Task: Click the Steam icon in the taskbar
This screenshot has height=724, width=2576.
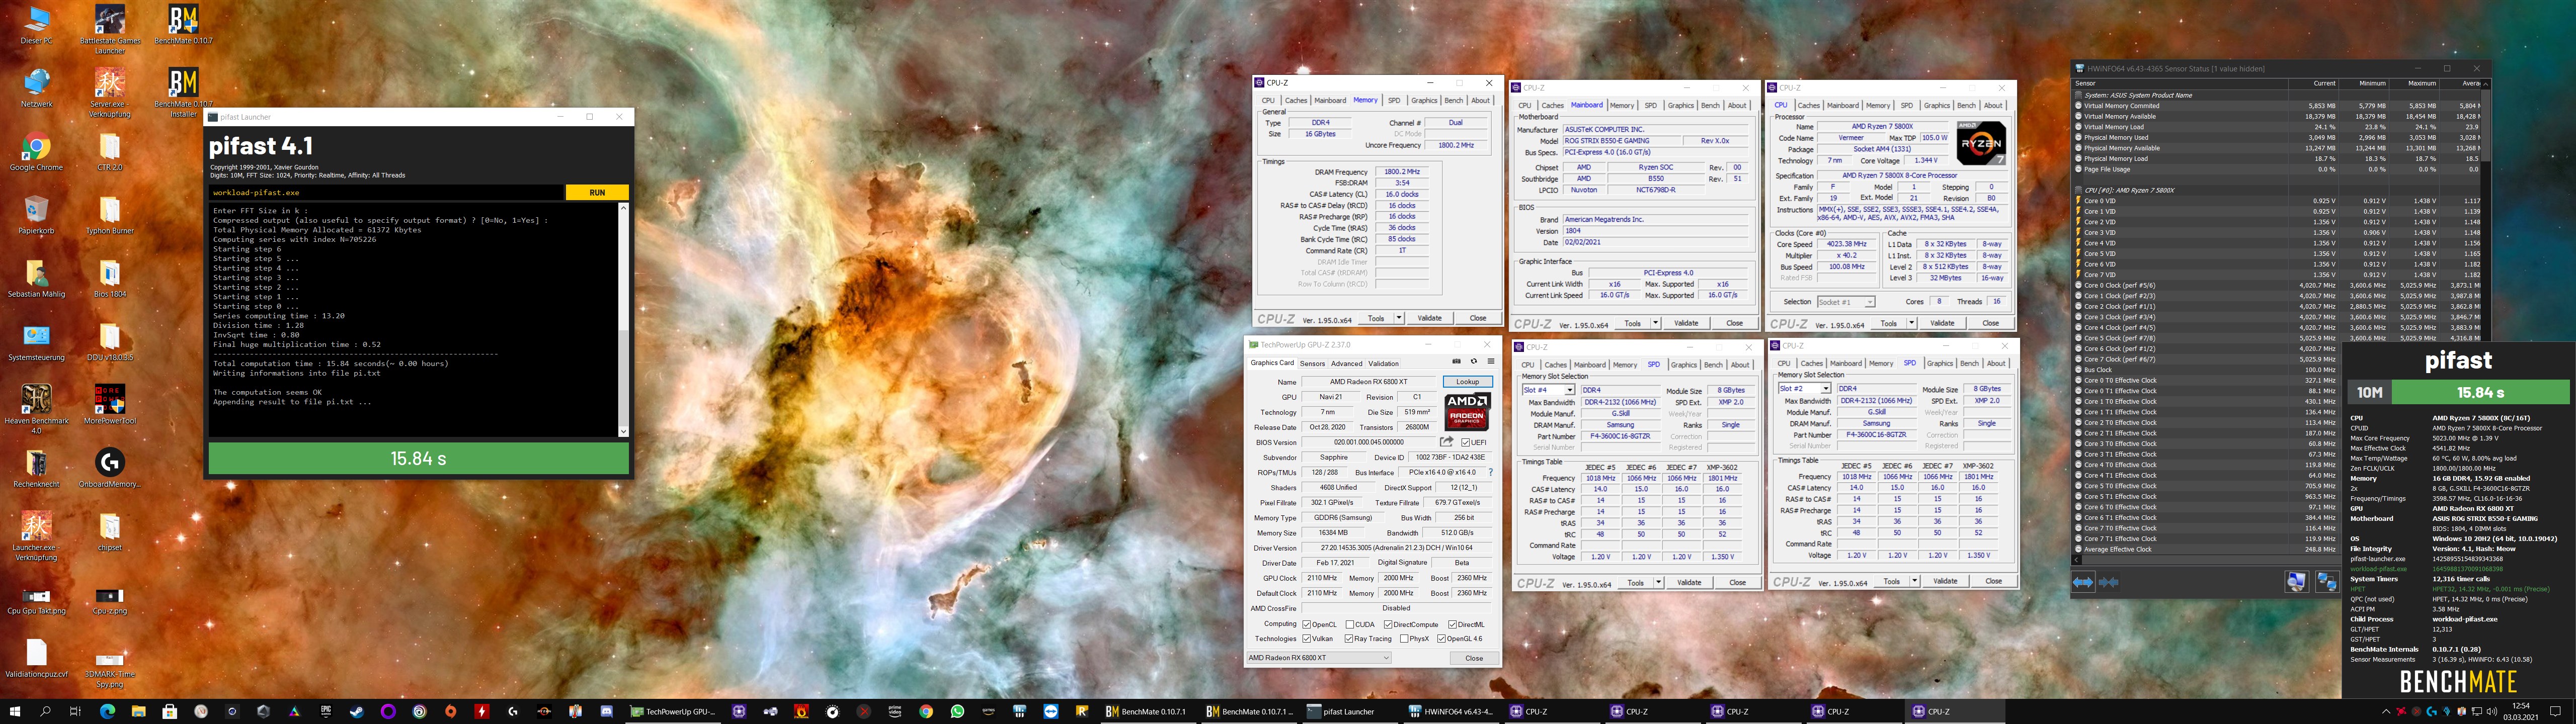Action: click(357, 711)
